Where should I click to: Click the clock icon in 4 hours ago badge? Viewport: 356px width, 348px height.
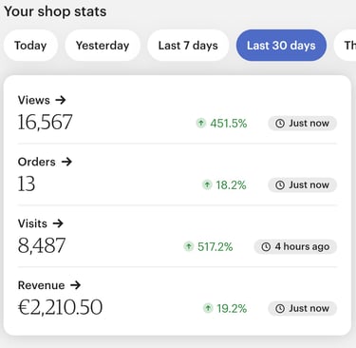(266, 246)
